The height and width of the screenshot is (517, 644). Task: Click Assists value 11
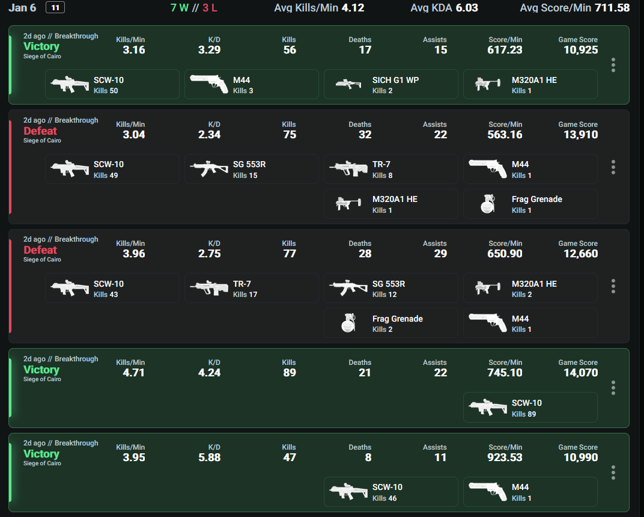(x=441, y=457)
